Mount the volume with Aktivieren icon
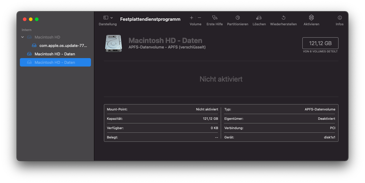Image resolution: width=365 pixels, height=183 pixels. tap(311, 18)
